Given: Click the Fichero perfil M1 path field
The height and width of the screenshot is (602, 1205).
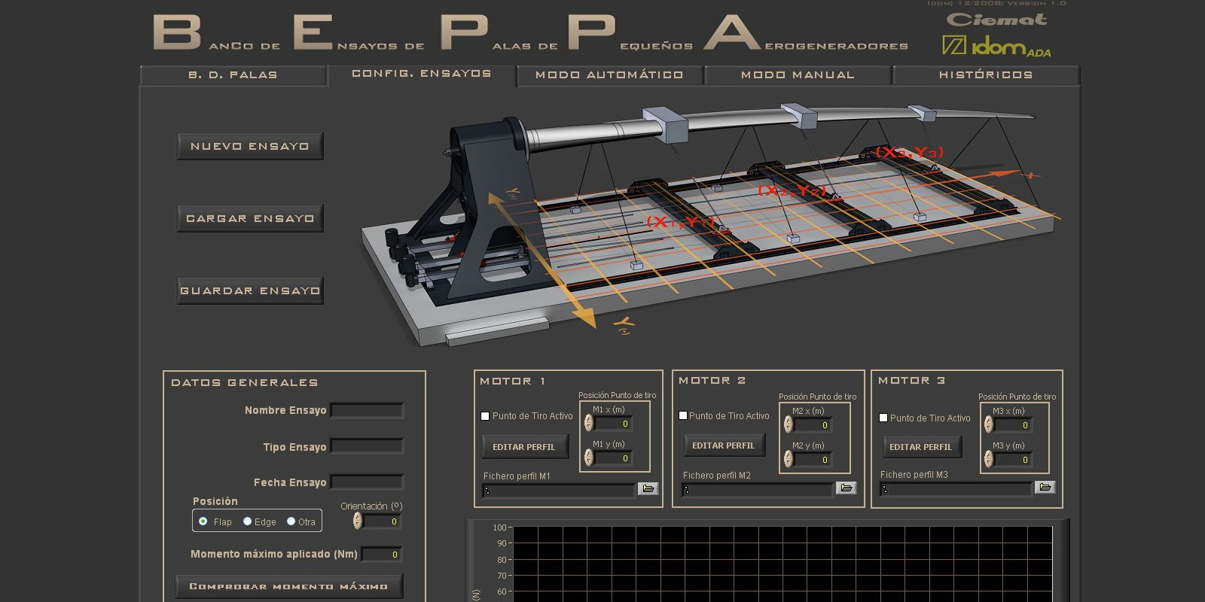Looking at the screenshot, I should [x=559, y=491].
